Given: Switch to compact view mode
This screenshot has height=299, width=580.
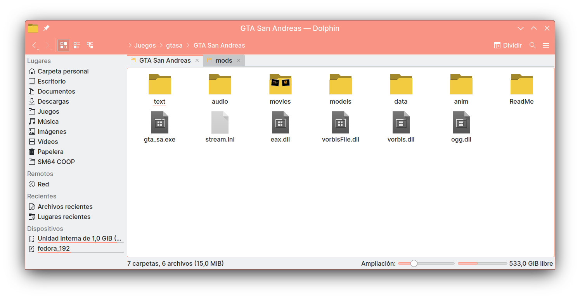Looking at the screenshot, I should 77,45.
